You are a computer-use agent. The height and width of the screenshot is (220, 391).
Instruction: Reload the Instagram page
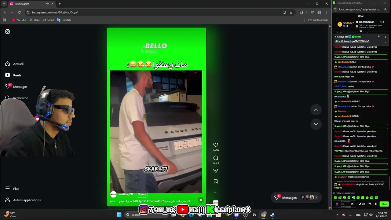click(x=19, y=13)
